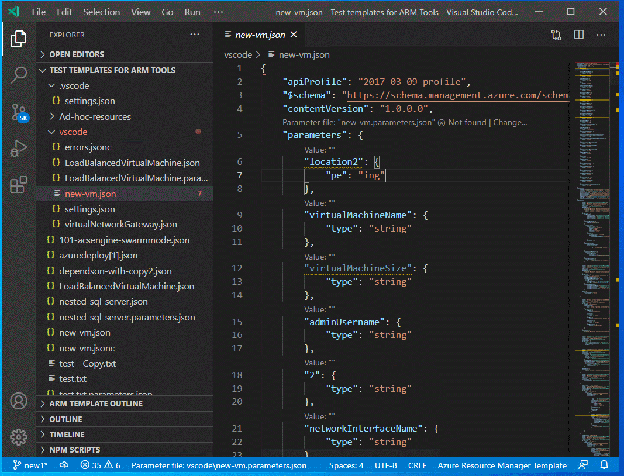Click the Open Changes compare icon
Viewport: 624px width, 476px height.
556,35
